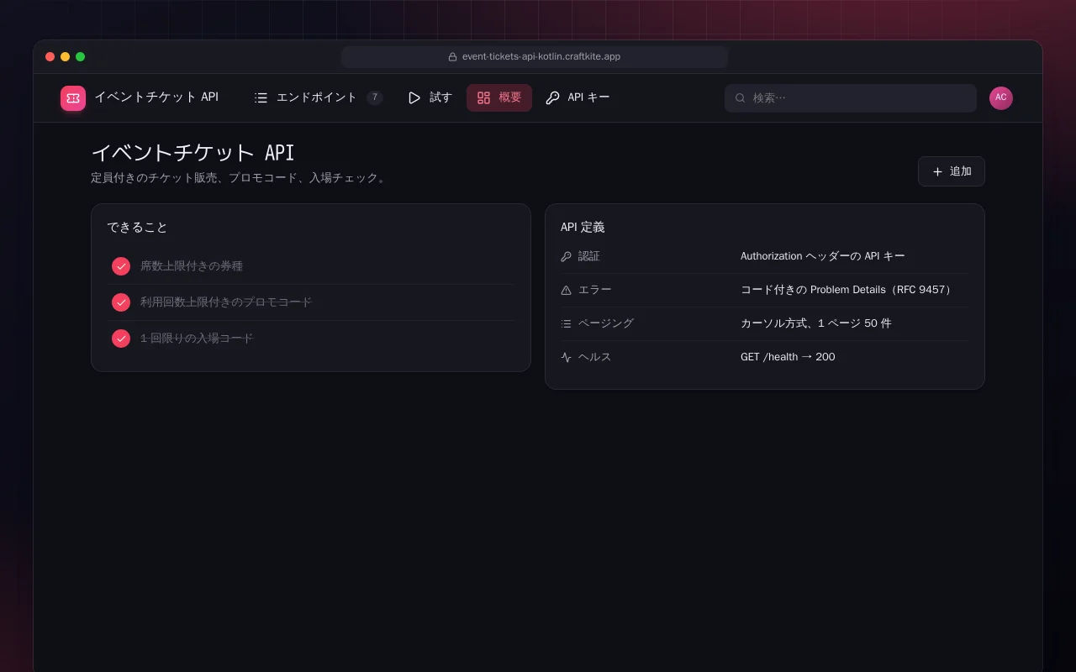Click the plus icon in 追加 button
Screen dimensions: 1076x672
click(x=938, y=171)
